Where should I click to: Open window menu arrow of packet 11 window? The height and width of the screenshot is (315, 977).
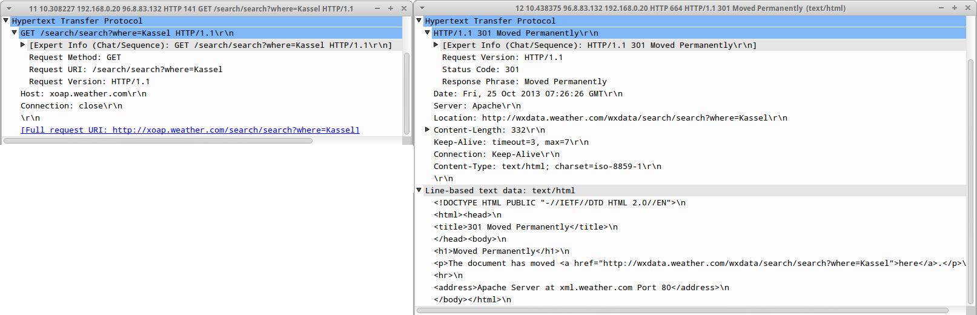[x=9, y=8]
